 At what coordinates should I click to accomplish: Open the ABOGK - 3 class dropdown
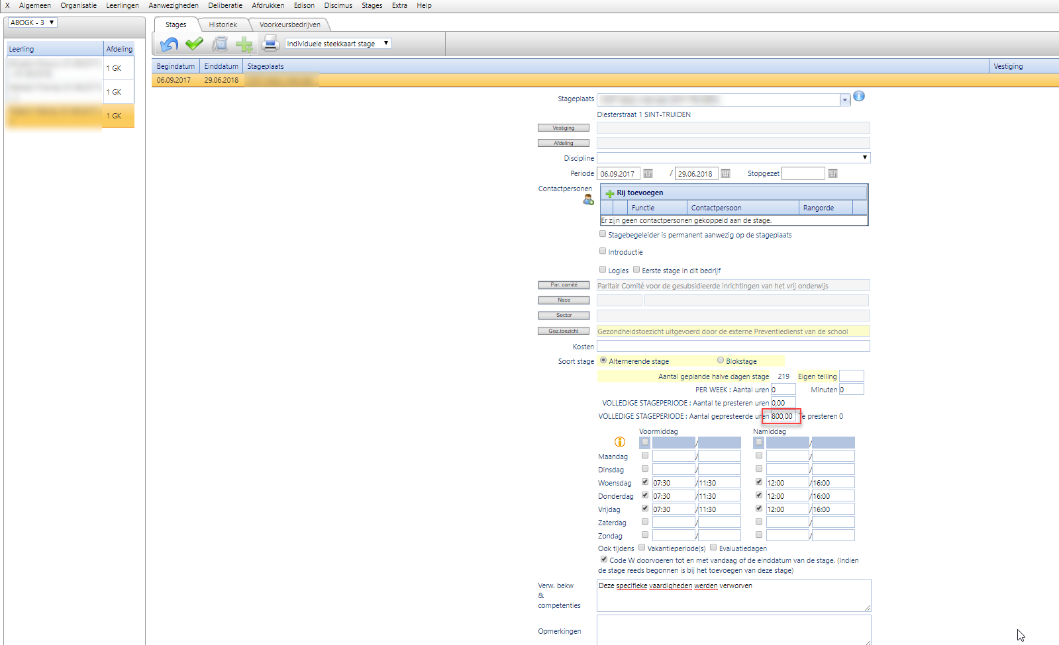coord(32,22)
